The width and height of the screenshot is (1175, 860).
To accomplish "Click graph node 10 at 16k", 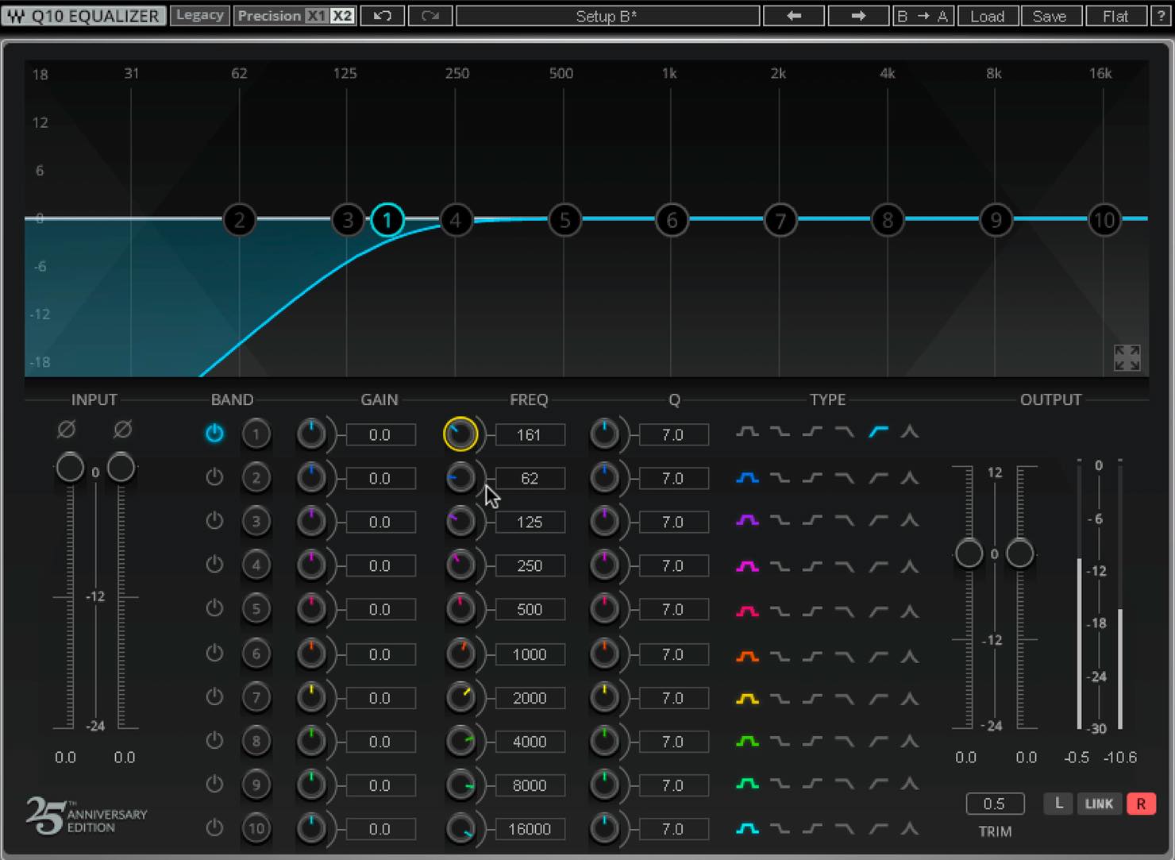I will pyautogui.click(x=1104, y=220).
